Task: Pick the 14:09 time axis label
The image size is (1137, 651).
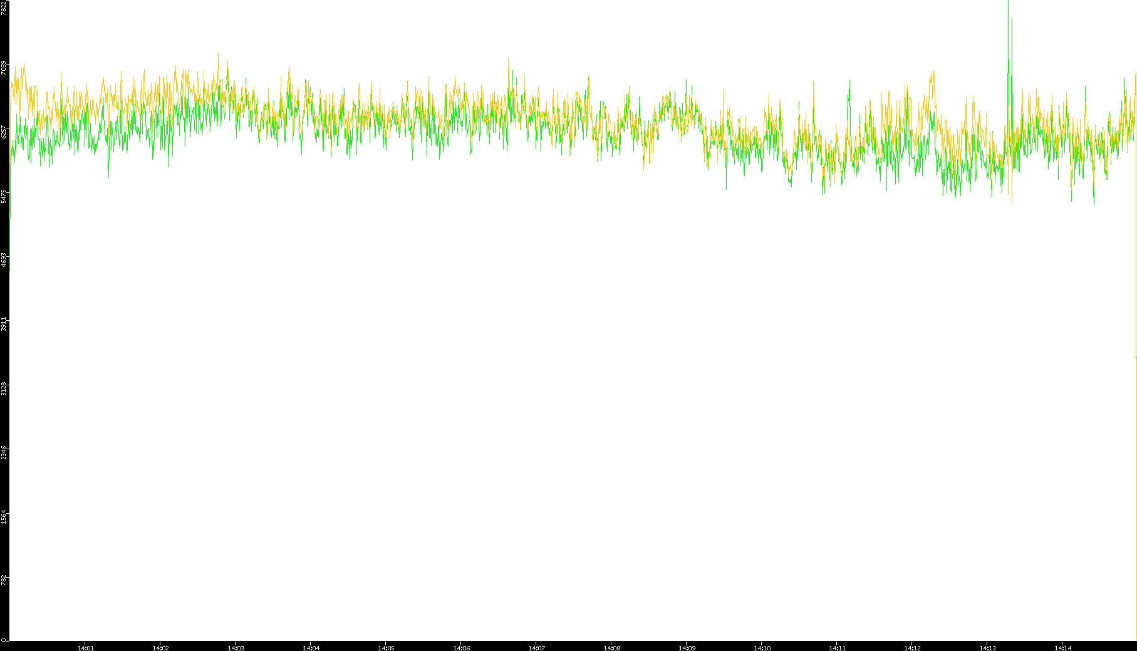Action: click(x=687, y=648)
